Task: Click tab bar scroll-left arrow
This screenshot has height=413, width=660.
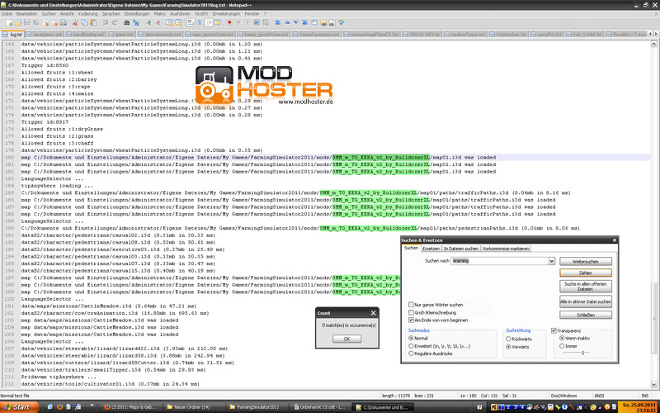Action: 651,34
